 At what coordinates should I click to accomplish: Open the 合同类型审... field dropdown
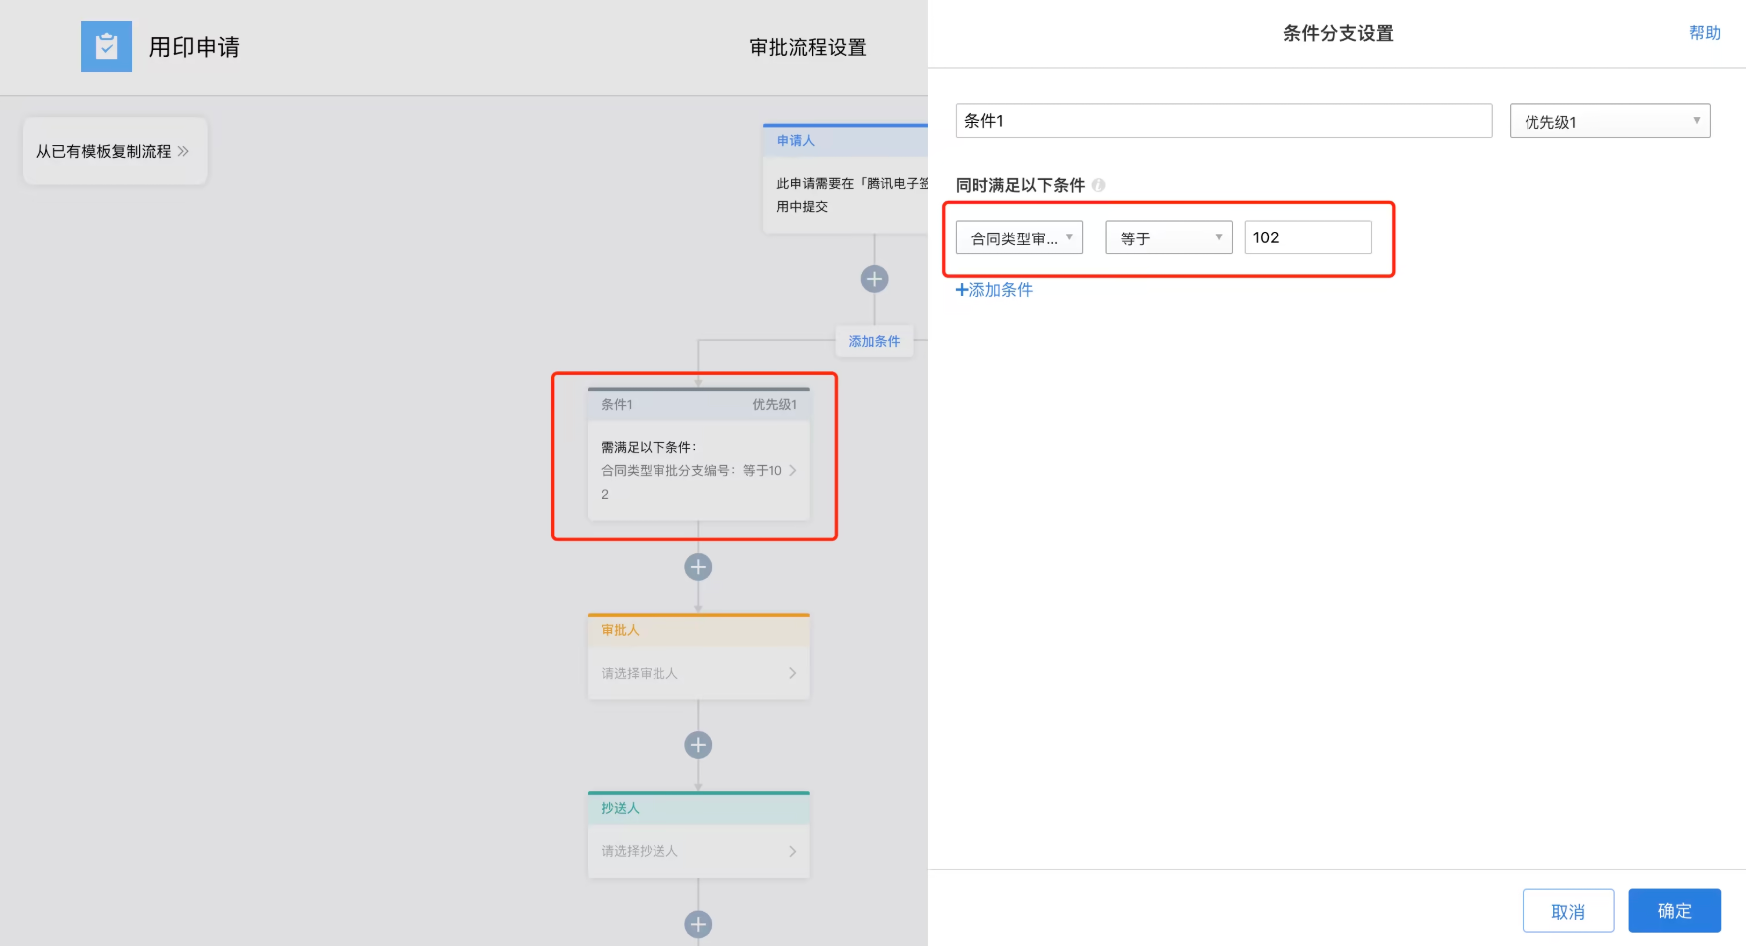[1019, 237]
